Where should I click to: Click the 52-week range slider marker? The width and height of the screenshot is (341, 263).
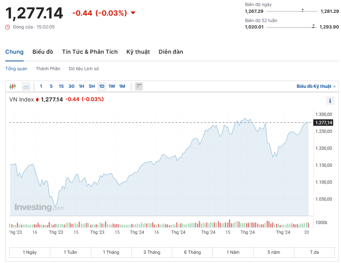313,26
